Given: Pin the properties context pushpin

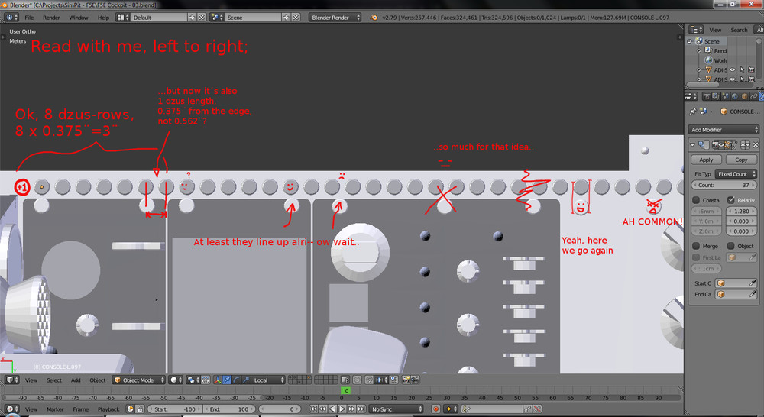Looking at the screenshot, I should [693, 112].
